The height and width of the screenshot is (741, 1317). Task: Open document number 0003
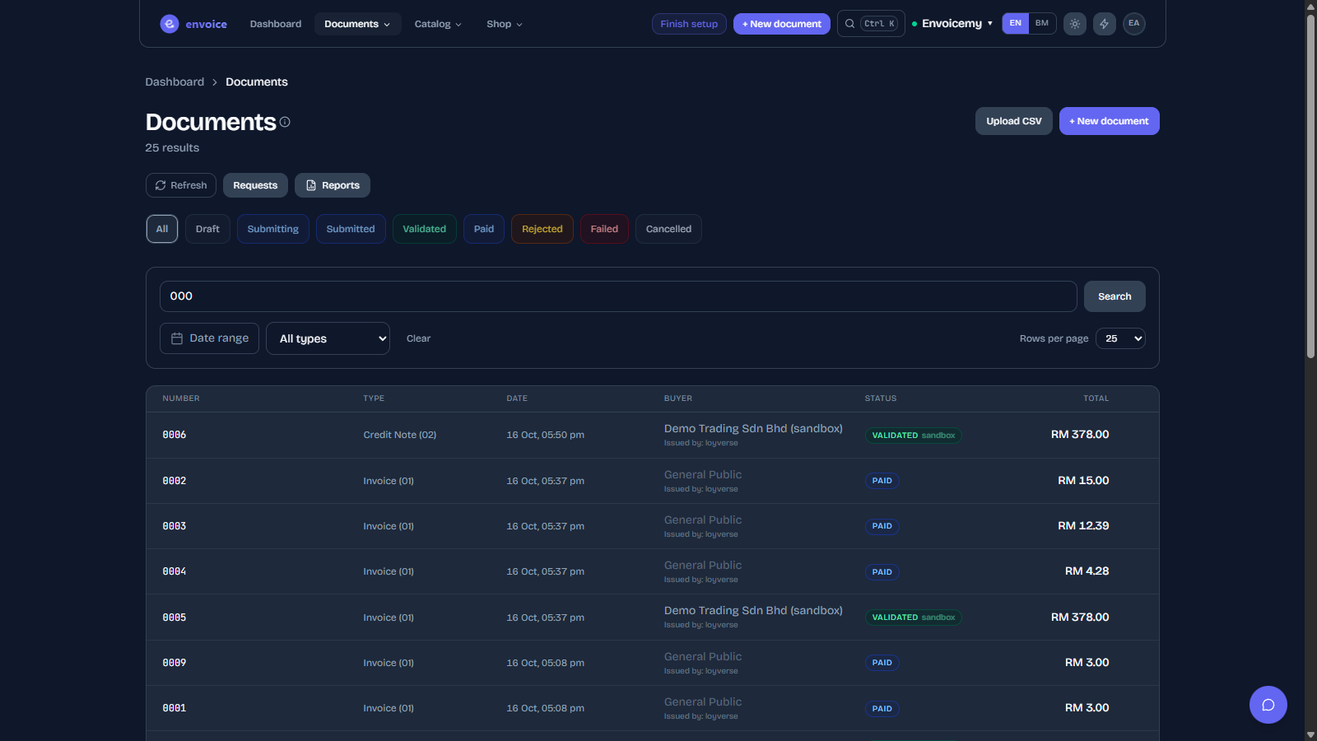pyautogui.click(x=175, y=526)
